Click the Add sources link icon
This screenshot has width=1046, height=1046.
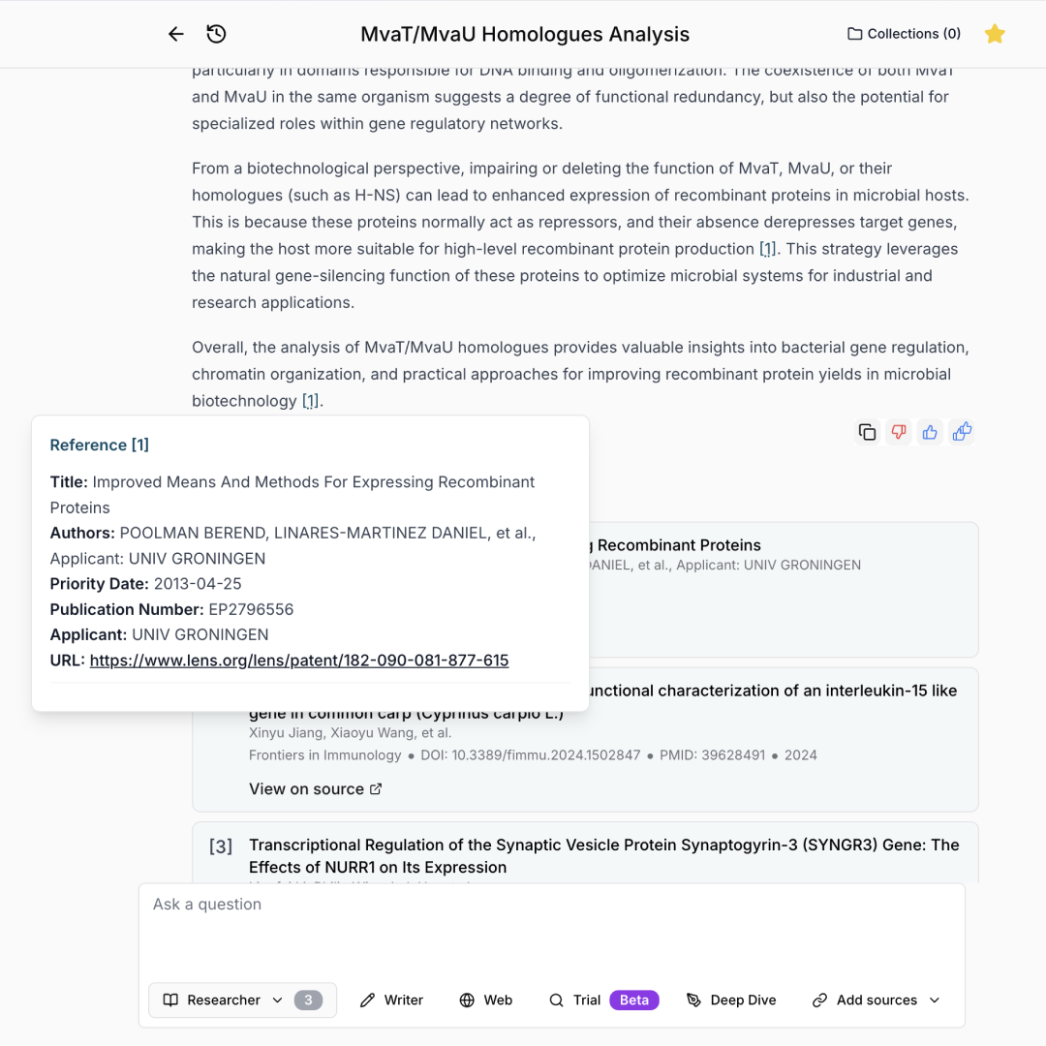click(x=819, y=1000)
